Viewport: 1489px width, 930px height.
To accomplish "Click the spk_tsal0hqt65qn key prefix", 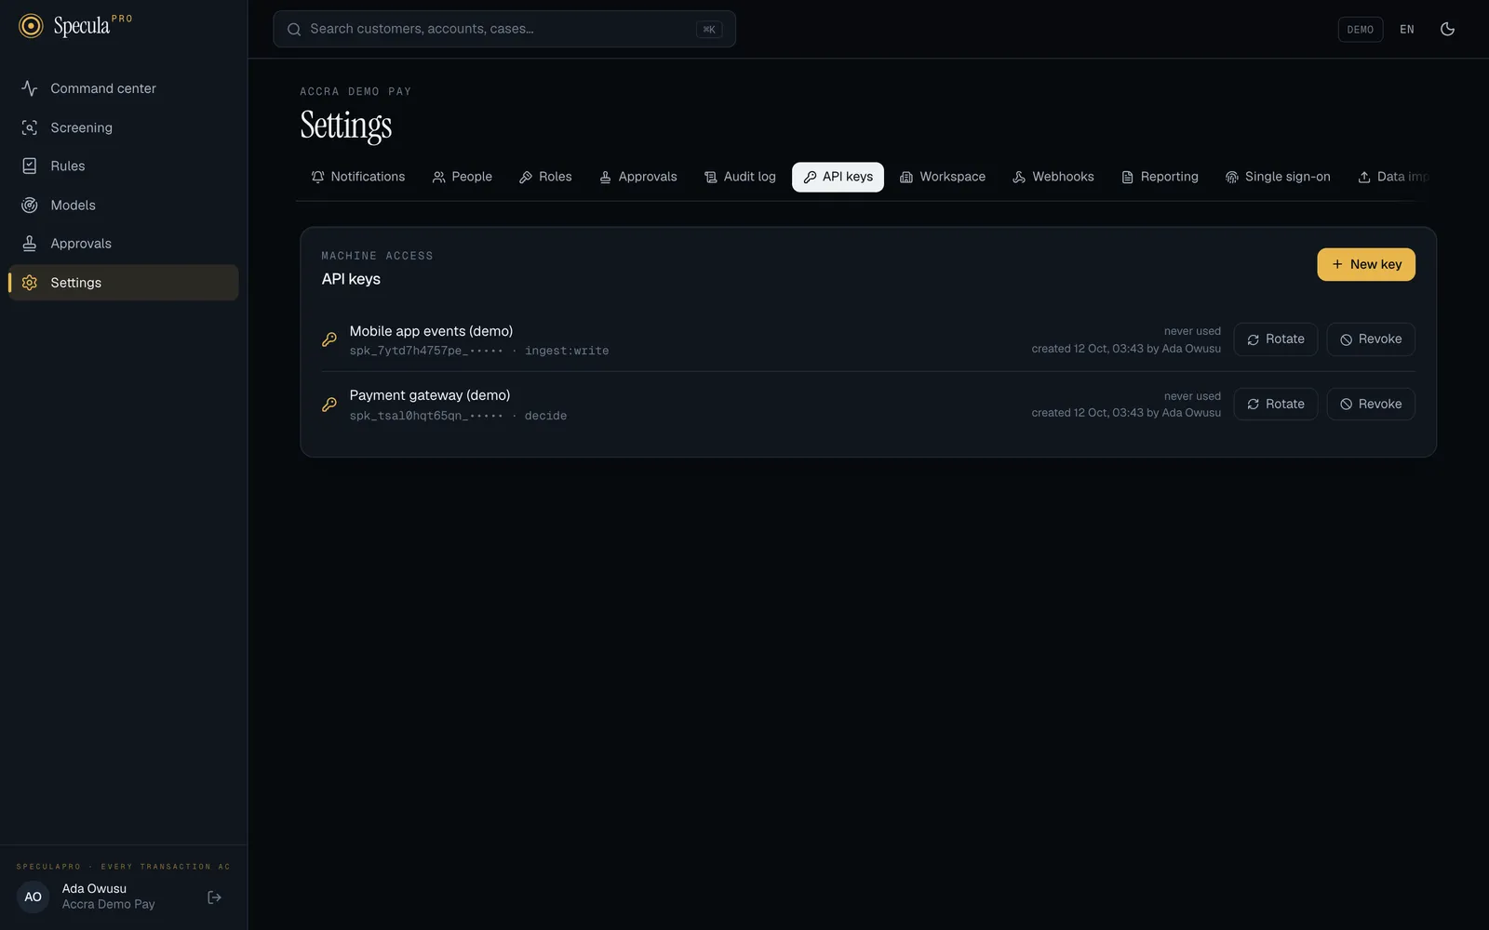I will click(x=426, y=416).
